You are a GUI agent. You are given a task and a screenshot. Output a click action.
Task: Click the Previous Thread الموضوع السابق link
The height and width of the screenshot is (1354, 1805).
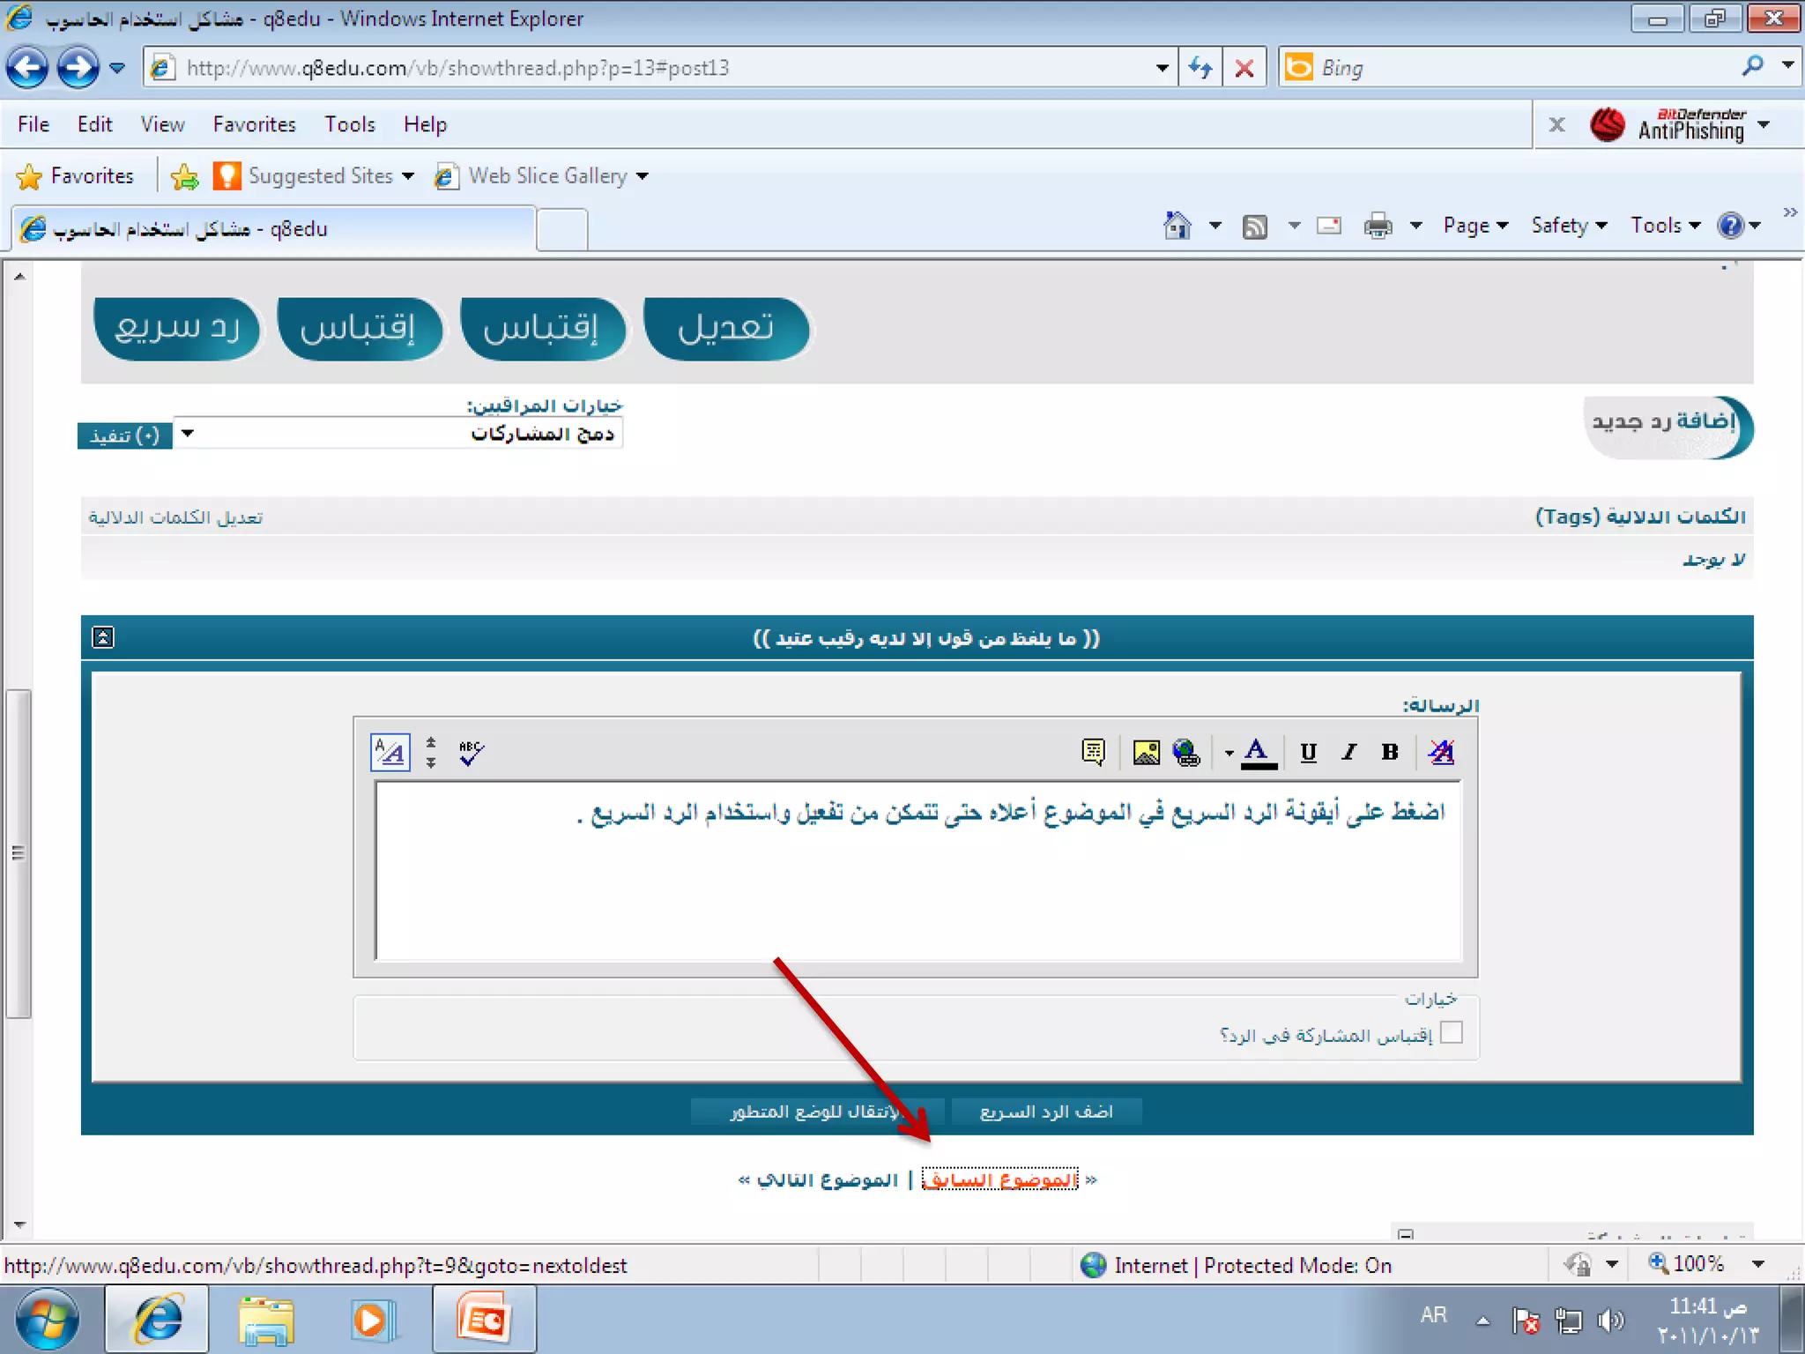[x=999, y=1179]
